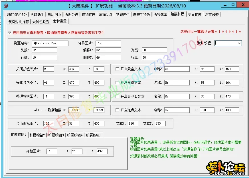Click 金币图标图片 Y field 430
Image resolution: width=249 pixels, height=178 pixels.
coord(99,123)
